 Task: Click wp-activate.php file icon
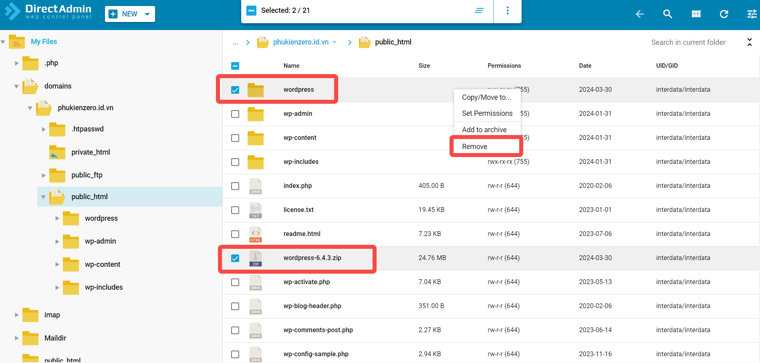coord(256,282)
